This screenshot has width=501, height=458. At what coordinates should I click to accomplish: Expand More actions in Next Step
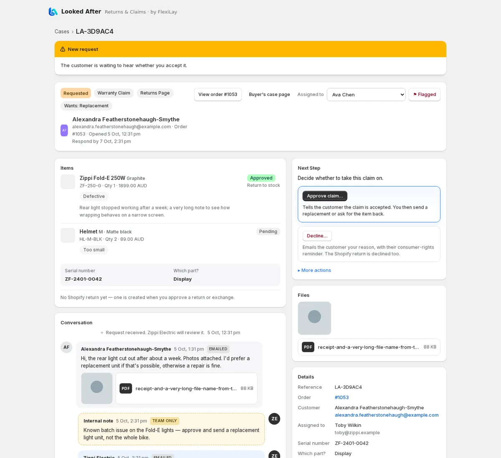(x=314, y=270)
